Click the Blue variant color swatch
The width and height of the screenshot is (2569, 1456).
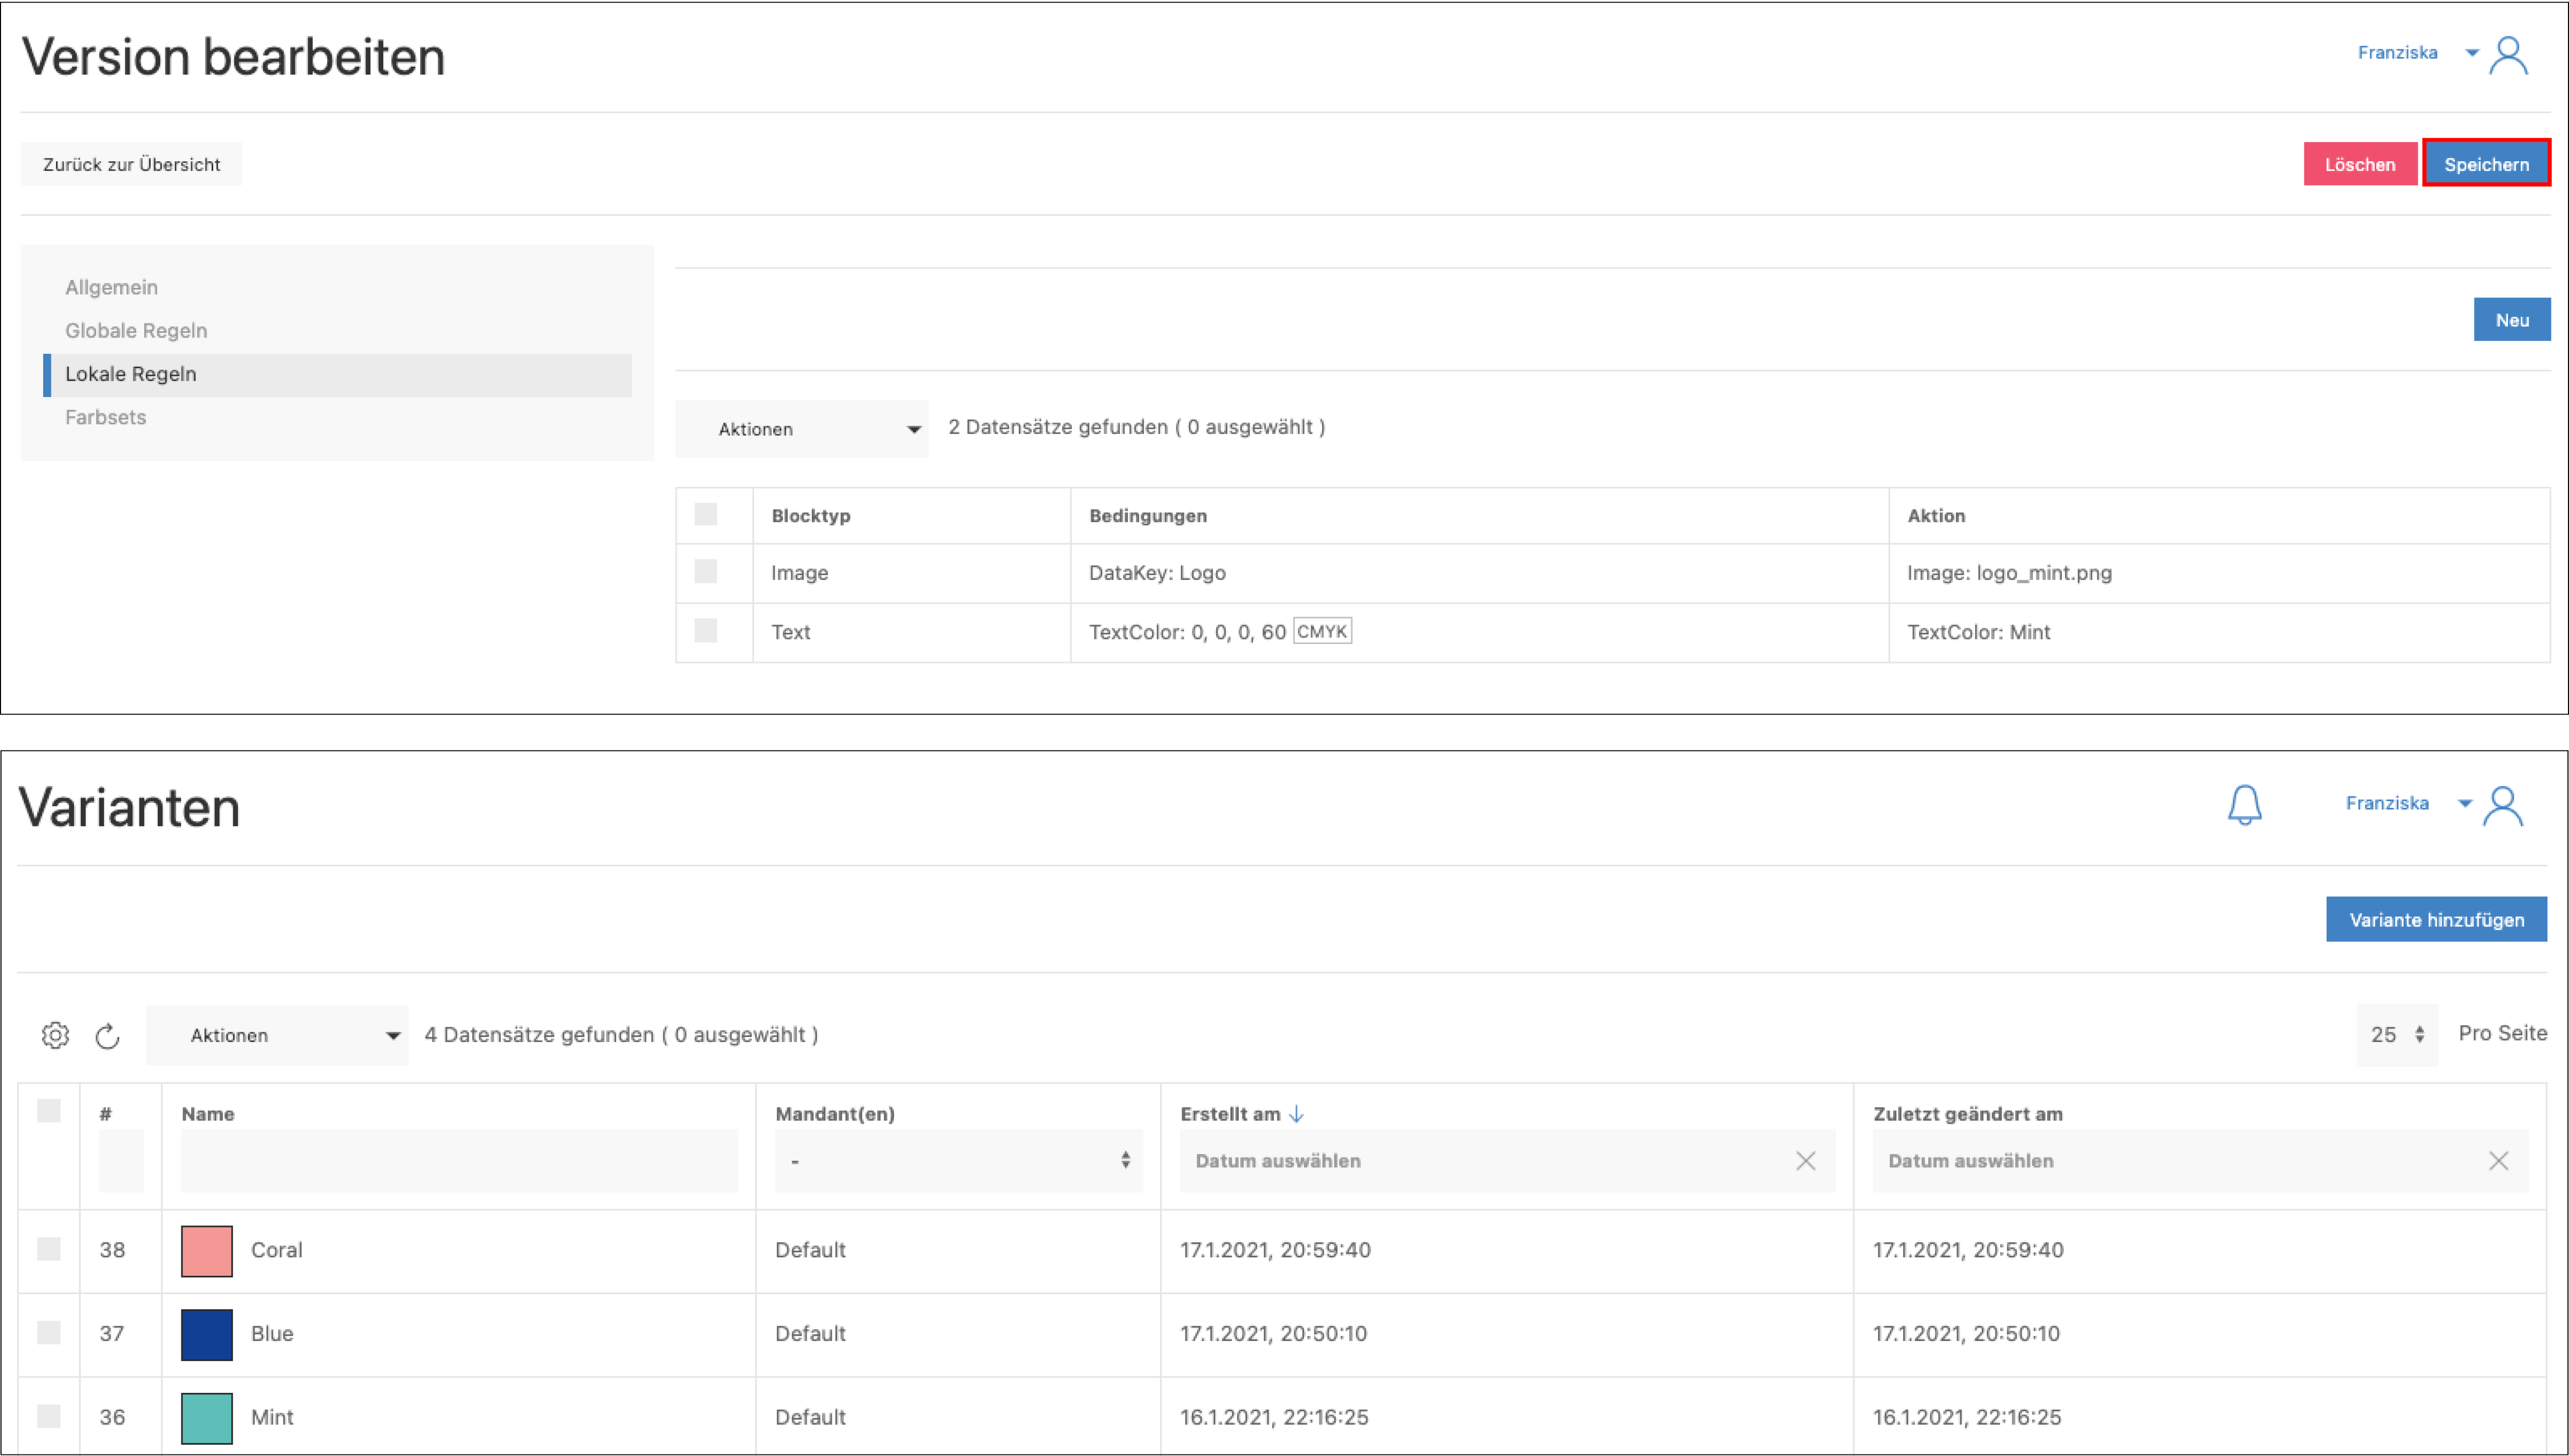point(206,1334)
